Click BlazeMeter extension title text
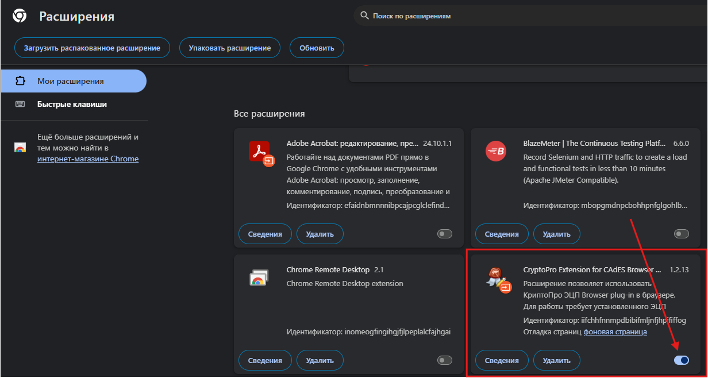 595,143
